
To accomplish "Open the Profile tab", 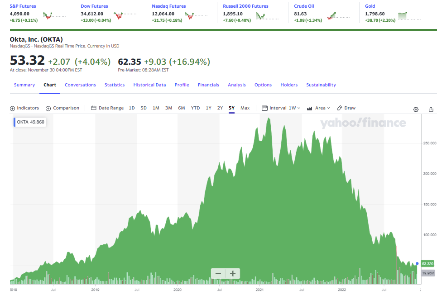I will pyautogui.click(x=182, y=85).
